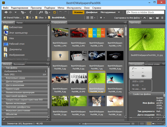Switch to the Папки tab

click(x=20, y=23)
